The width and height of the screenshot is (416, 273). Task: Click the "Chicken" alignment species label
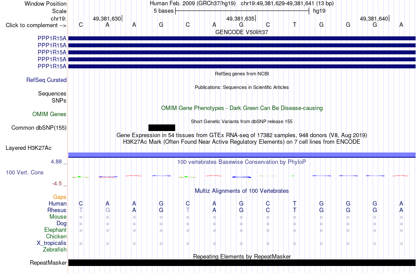point(56,236)
